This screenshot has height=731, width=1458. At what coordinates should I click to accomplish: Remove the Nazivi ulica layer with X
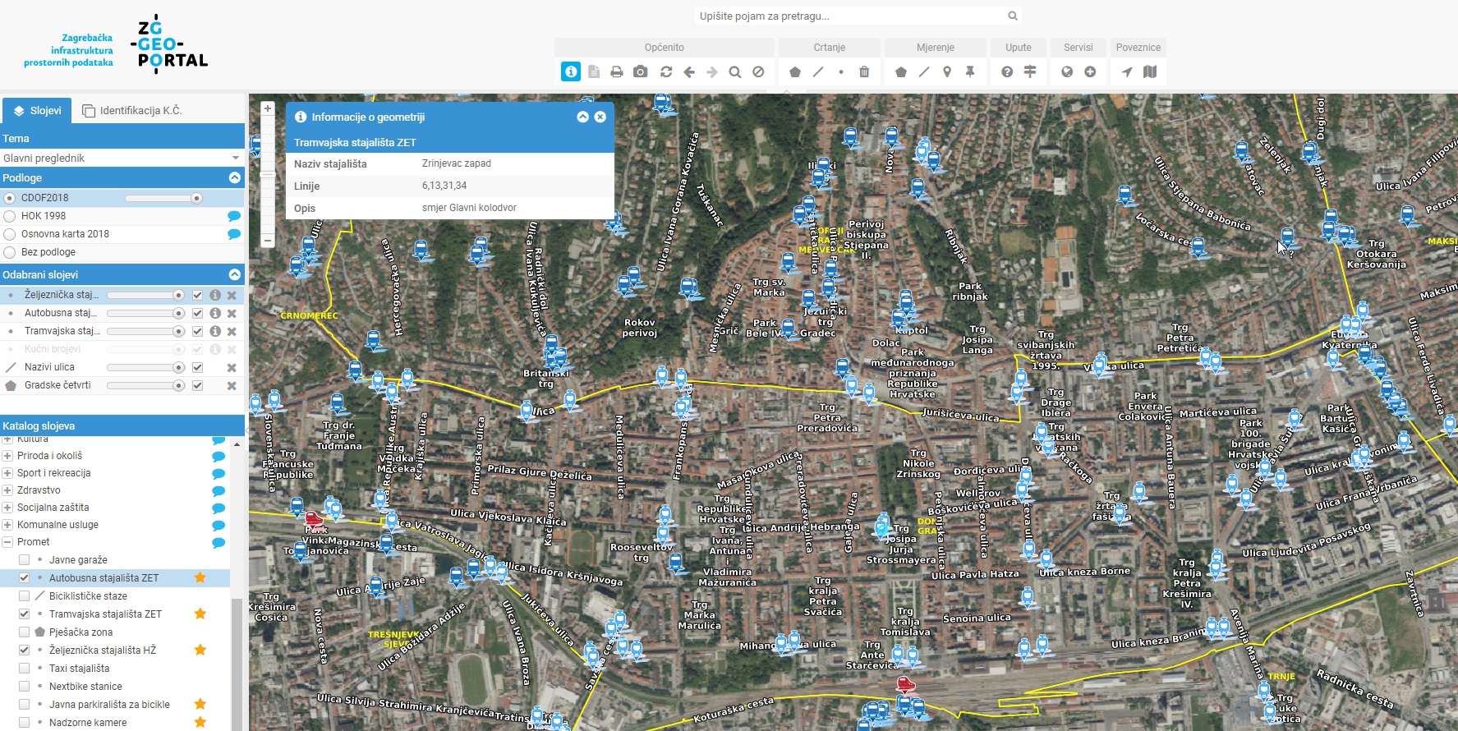point(232,368)
